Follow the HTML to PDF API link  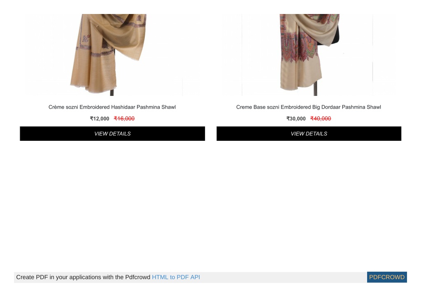[x=176, y=277]
